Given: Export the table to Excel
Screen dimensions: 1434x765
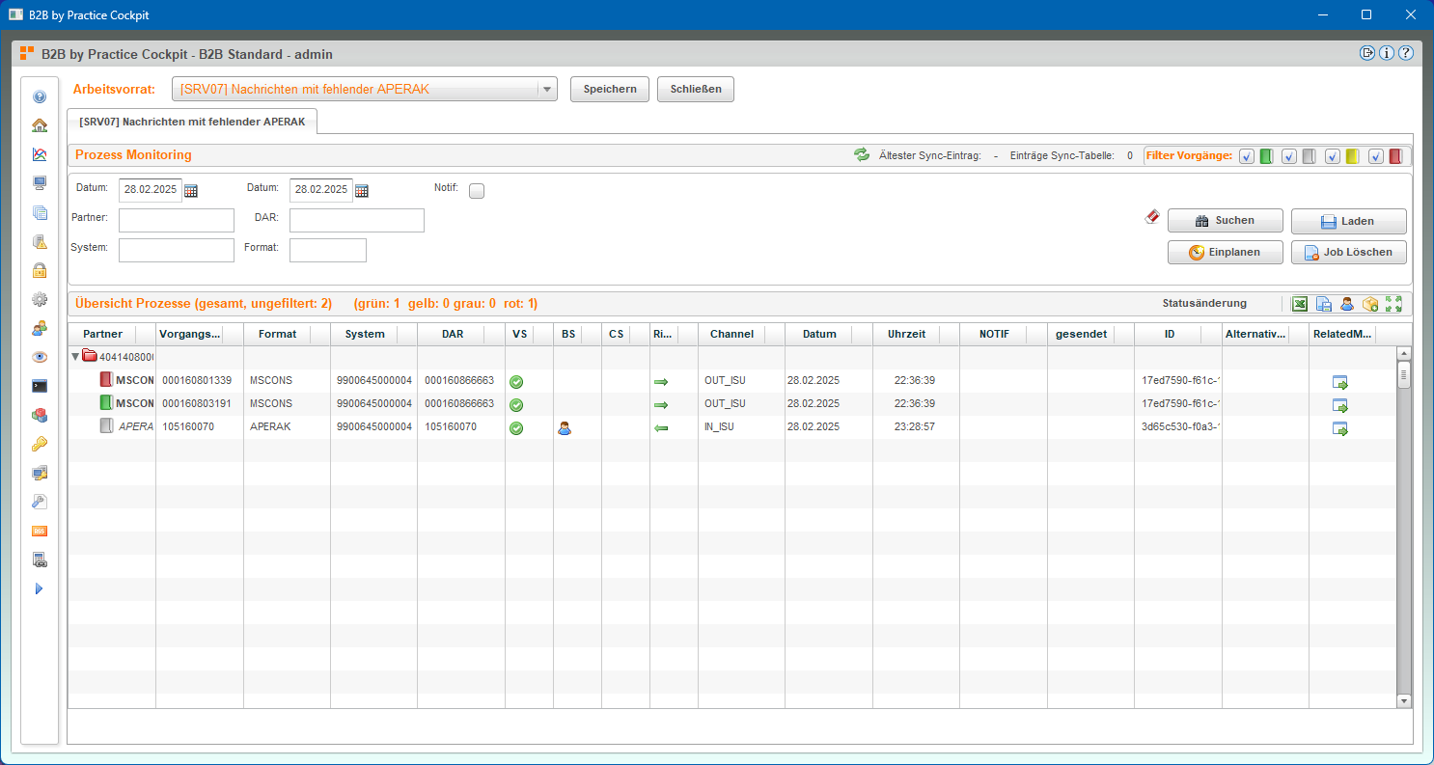Looking at the screenshot, I should (1301, 304).
